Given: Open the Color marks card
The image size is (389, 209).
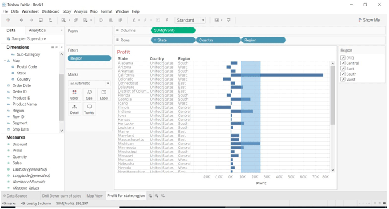Looking at the screenshot, I should coord(74,95).
